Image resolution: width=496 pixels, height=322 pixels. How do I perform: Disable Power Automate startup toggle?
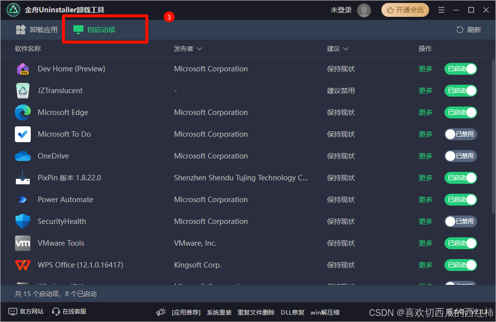coord(461,200)
